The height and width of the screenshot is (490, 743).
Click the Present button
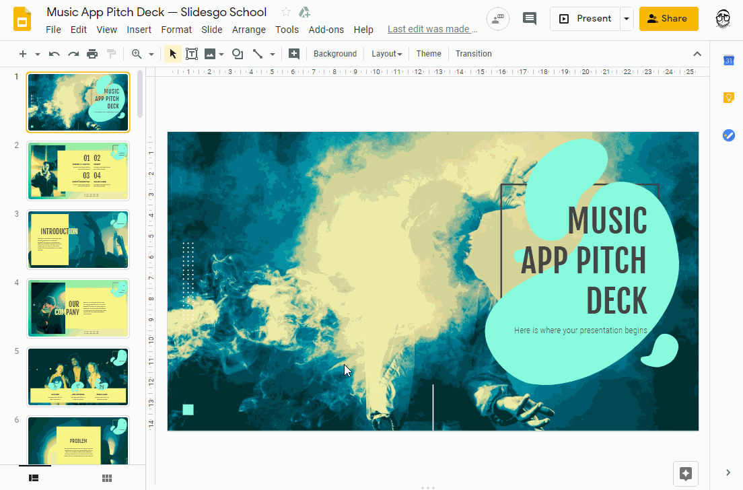click(x=585, y=18)
